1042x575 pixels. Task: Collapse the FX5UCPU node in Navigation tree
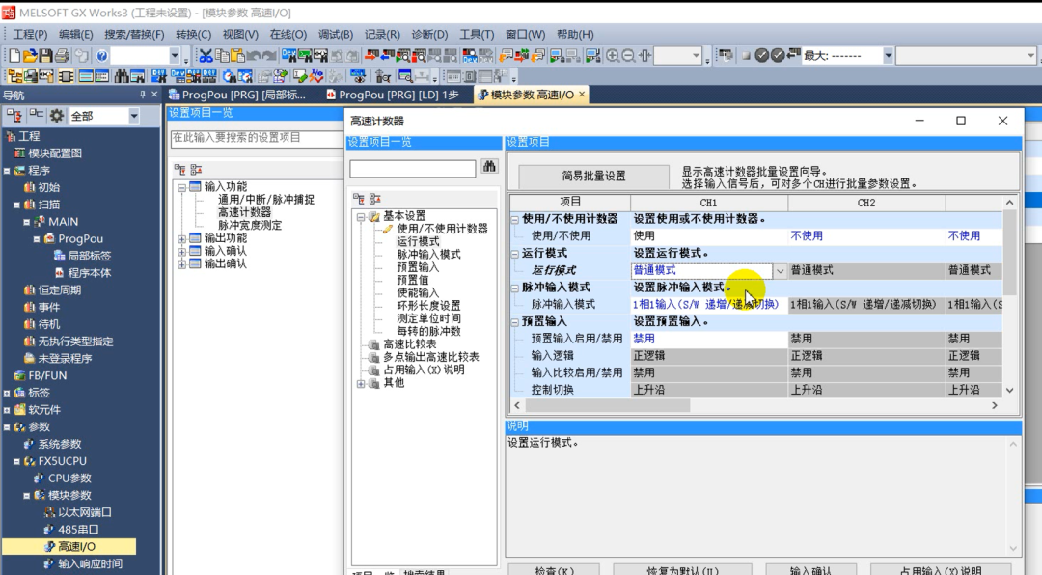coord(16,461)
